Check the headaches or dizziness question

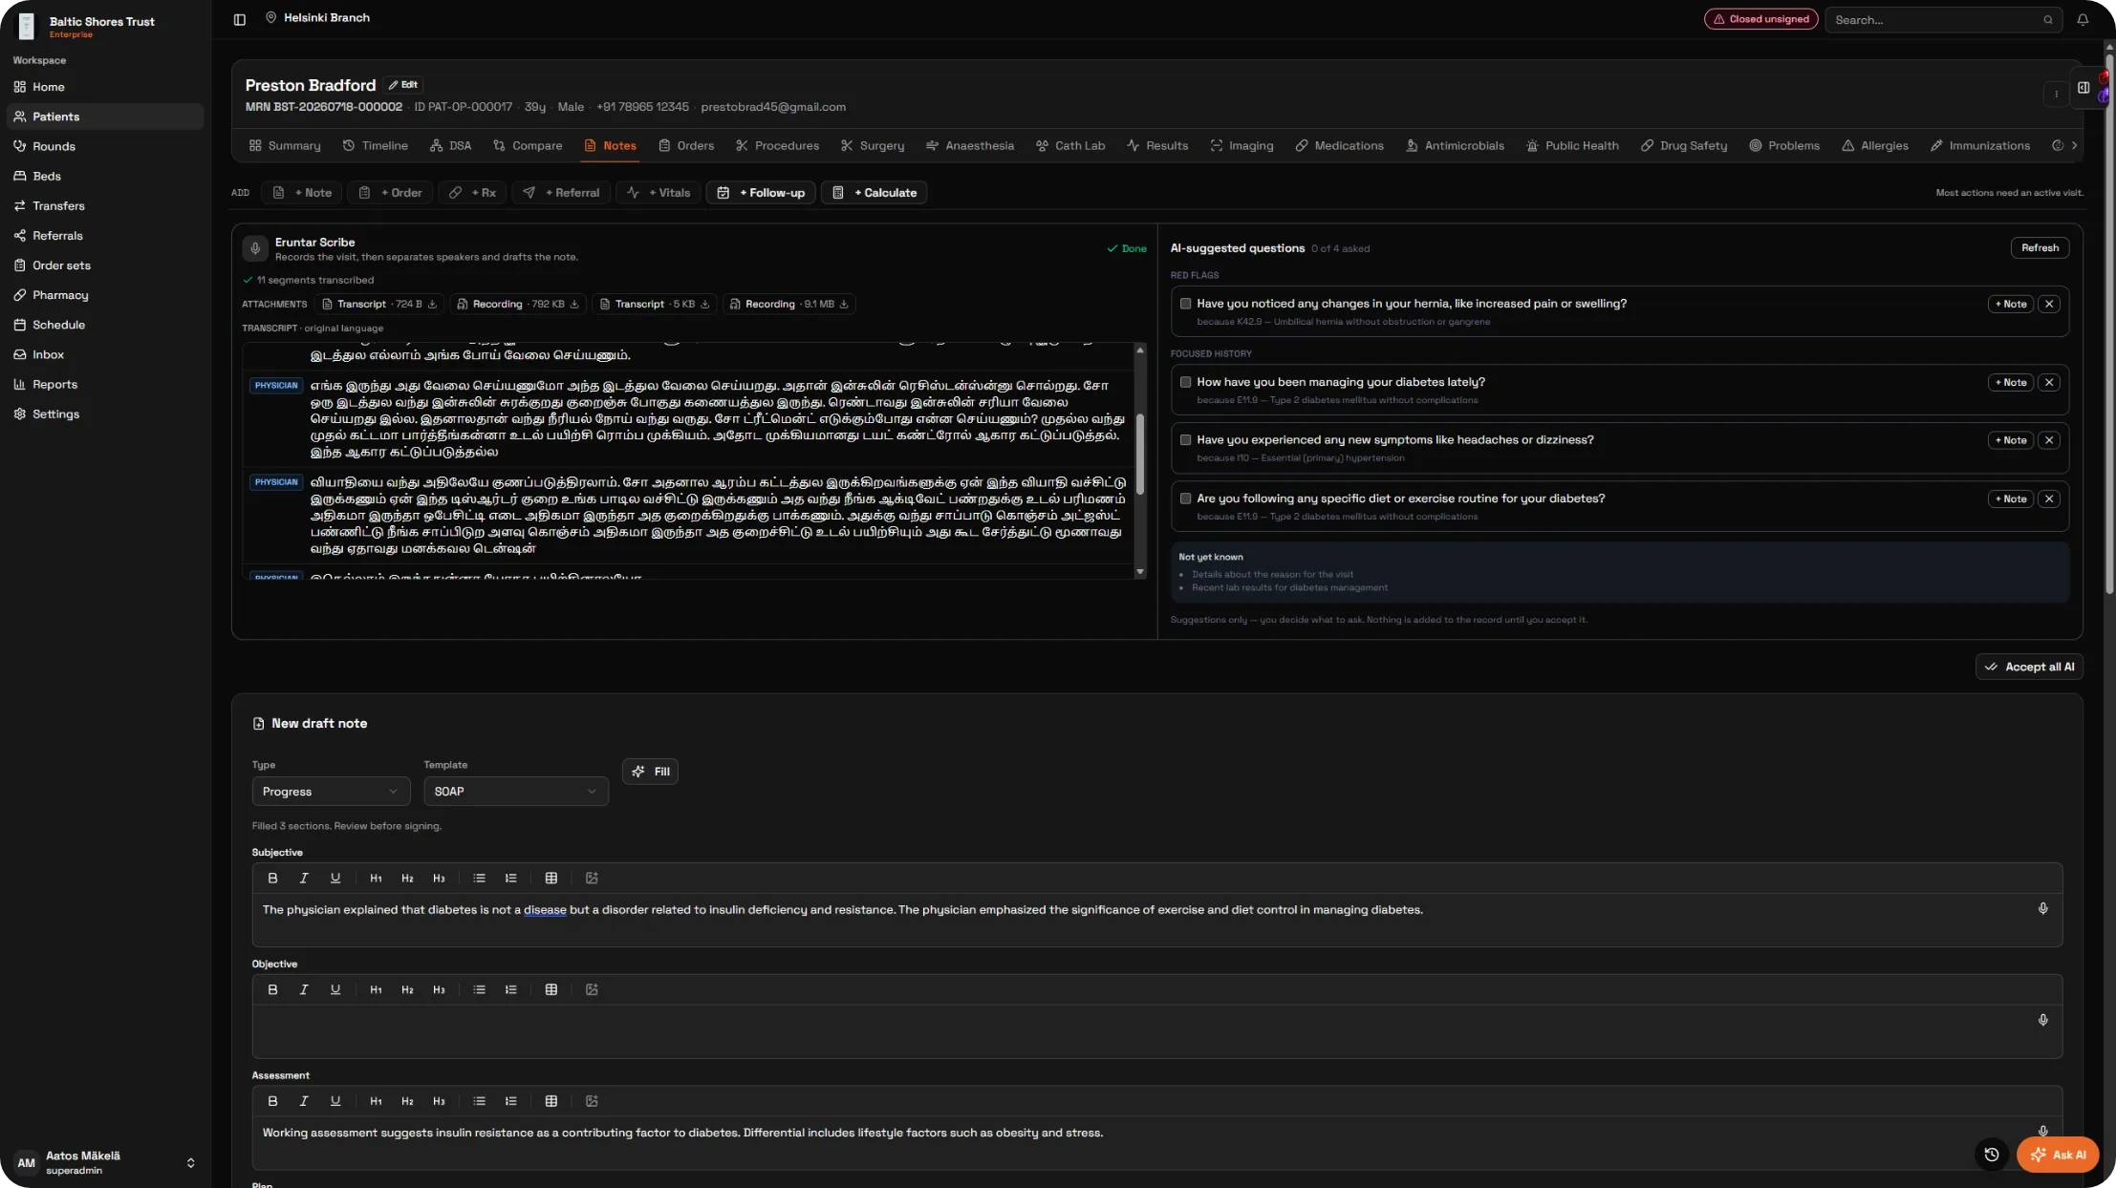pos(1185,440)
